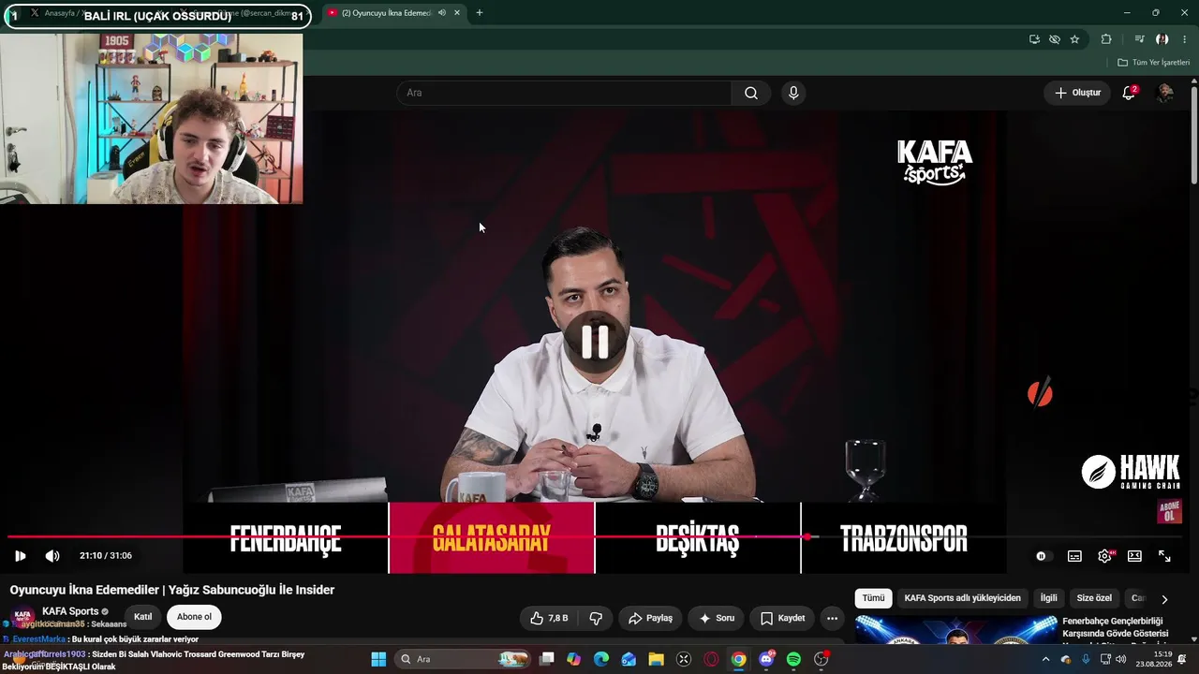Open the Windows Start menu
This screenshot has width=1199, height=674.
[378, 659]
